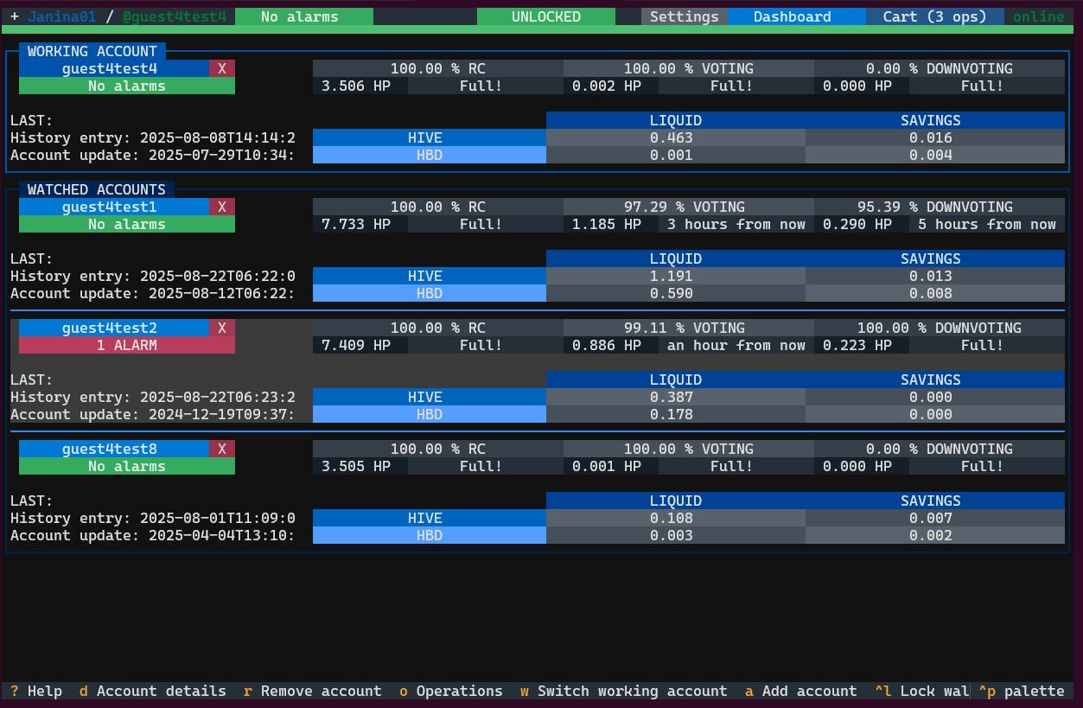The height and width of the screenshot is (708, 1083).
Task: Select the guest4test8 account name
Action: 114,449
